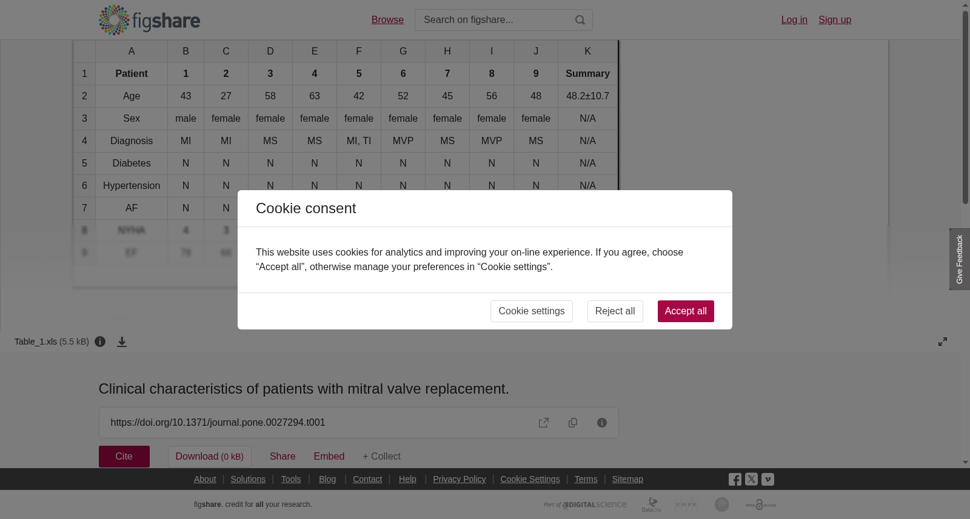Click the figshare logo
Viewport: 970px width, 519px height.
click(149, 20)
